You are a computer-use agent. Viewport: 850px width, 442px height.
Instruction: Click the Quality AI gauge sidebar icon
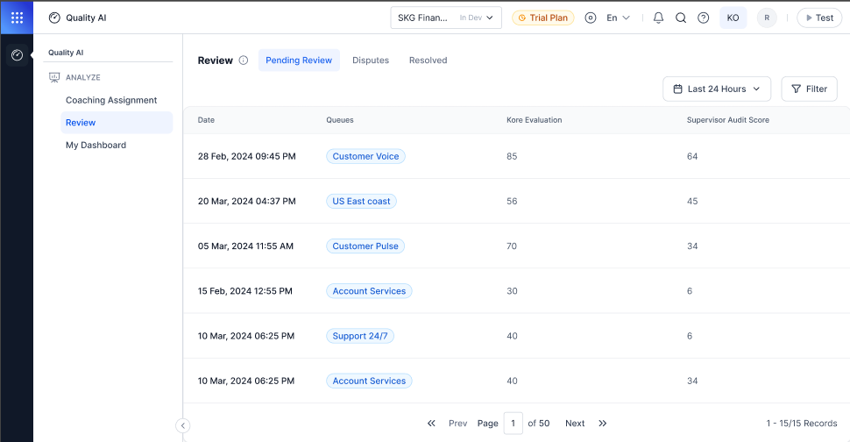tap(17, 54)
